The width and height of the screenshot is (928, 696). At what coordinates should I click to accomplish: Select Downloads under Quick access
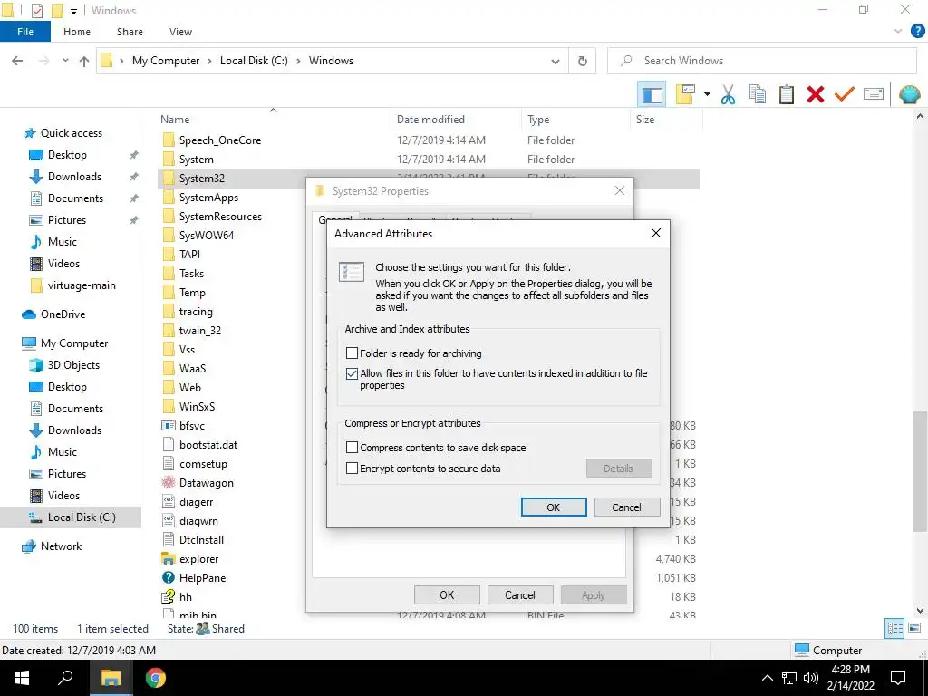point(74,177)
